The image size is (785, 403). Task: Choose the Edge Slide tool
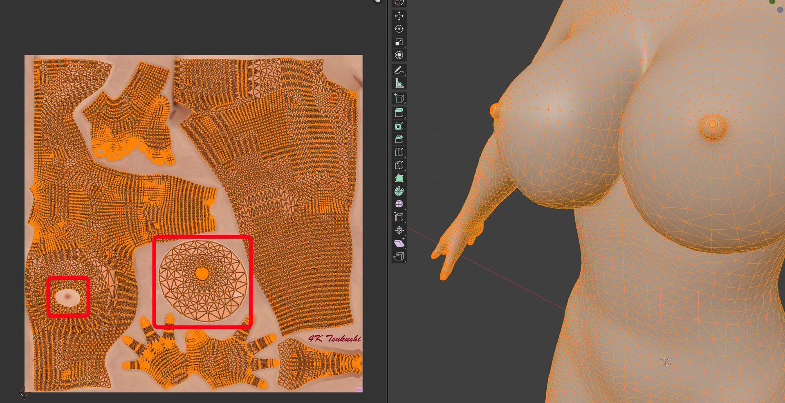(x=399, y=218)
